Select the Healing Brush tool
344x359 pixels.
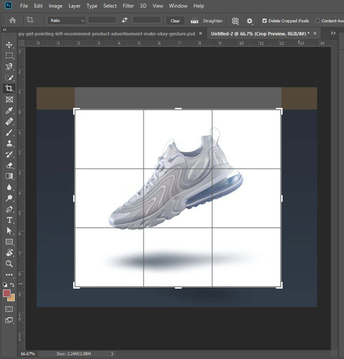tap(9, 121)
